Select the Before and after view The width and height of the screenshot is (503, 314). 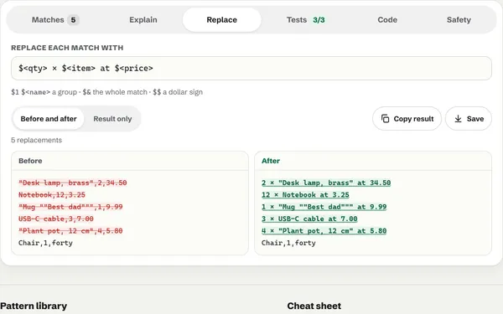point(49,119)
